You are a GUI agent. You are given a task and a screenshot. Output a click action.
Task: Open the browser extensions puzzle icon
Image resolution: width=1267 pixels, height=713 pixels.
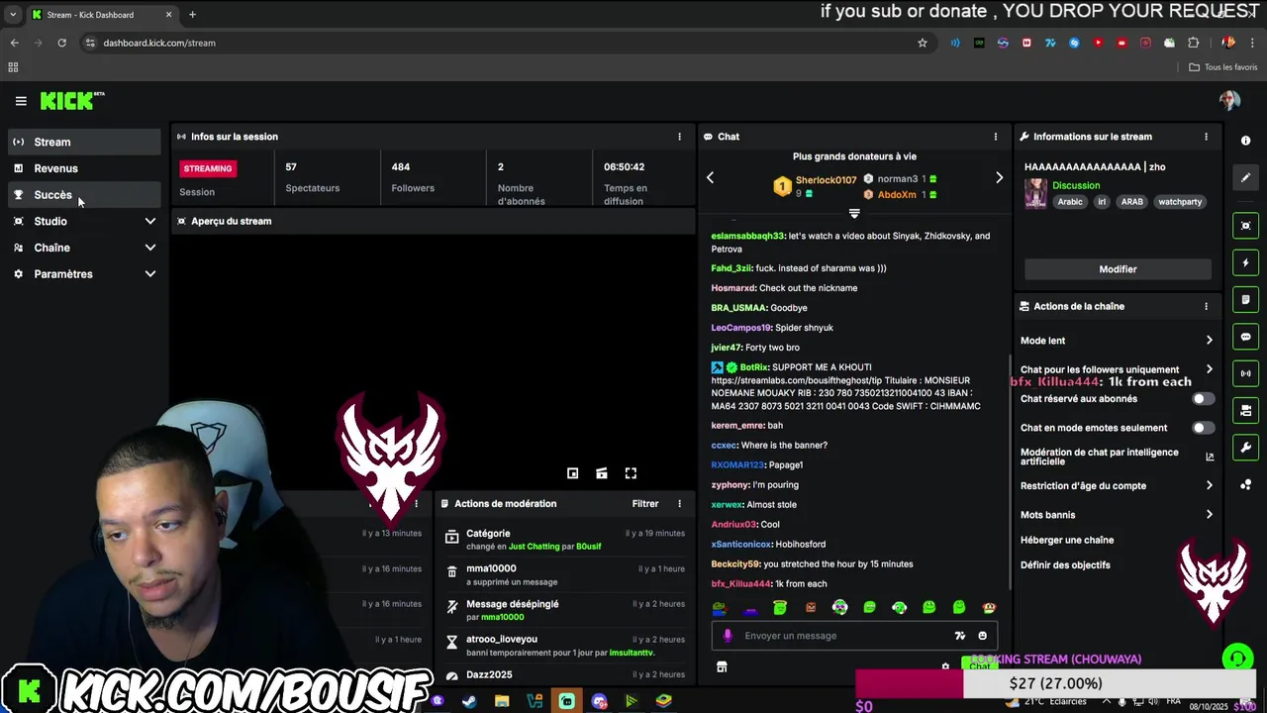point(1193,43)
